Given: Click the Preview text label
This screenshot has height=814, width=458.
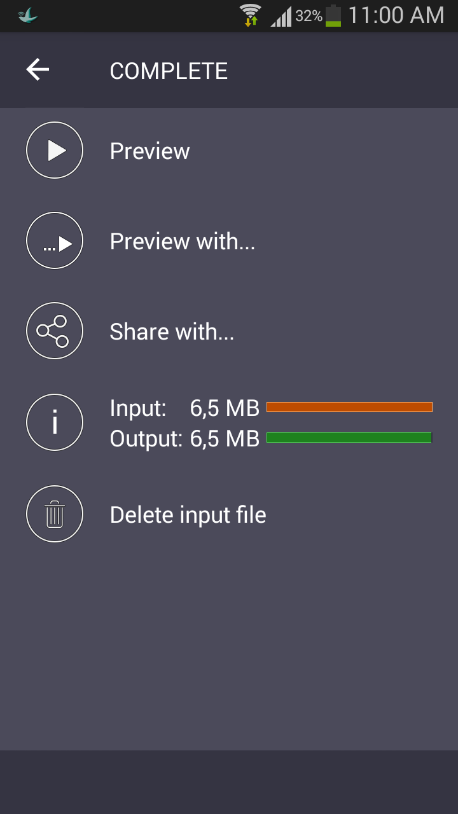Looking at the screenshot, I should pos(149,151).
